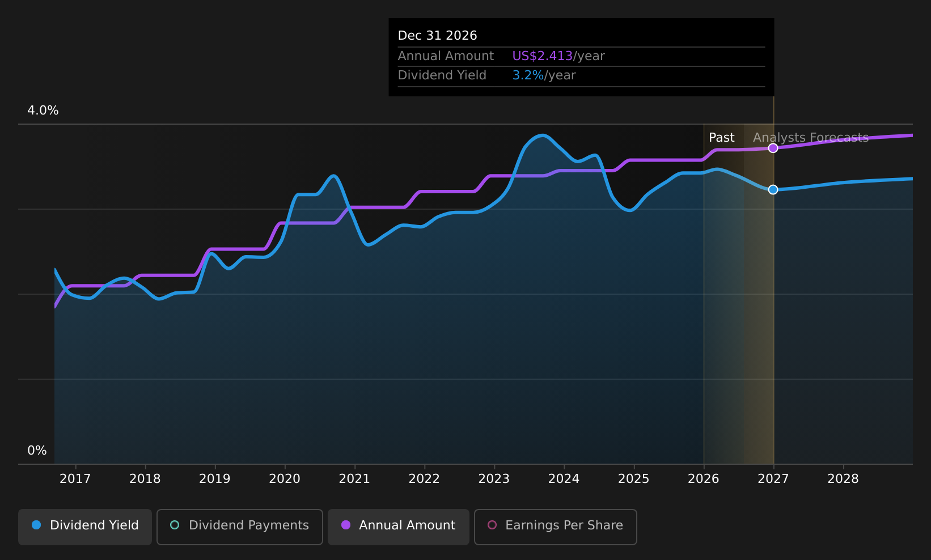Click the 2025 x-axis label
This screenshot has width=931, height=560.
point(633,479)
